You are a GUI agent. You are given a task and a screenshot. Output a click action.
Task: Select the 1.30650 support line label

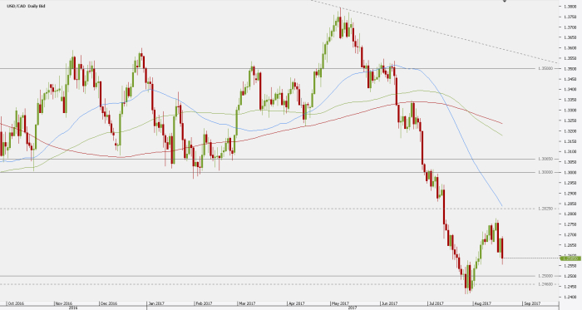(545, 159)
